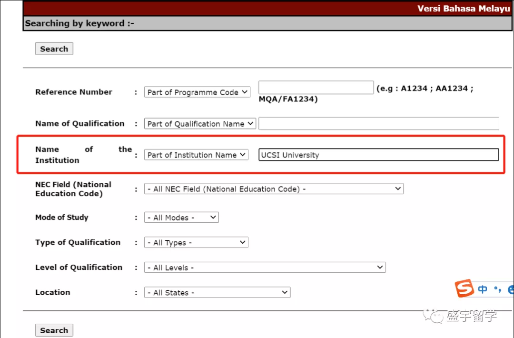Toggle the Sogou punctuation mode icon
This screenshot has width=514, height=338.
498,289
